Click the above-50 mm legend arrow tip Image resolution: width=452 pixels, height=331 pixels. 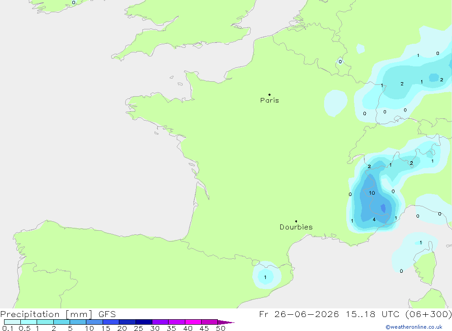[x=226, y=322]
